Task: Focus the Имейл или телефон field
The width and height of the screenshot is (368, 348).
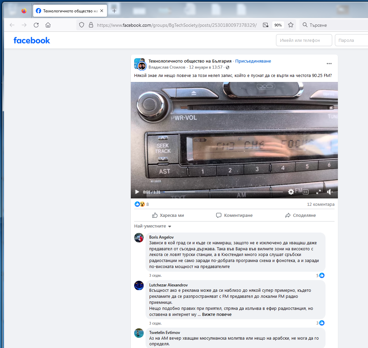Action: 304,40
